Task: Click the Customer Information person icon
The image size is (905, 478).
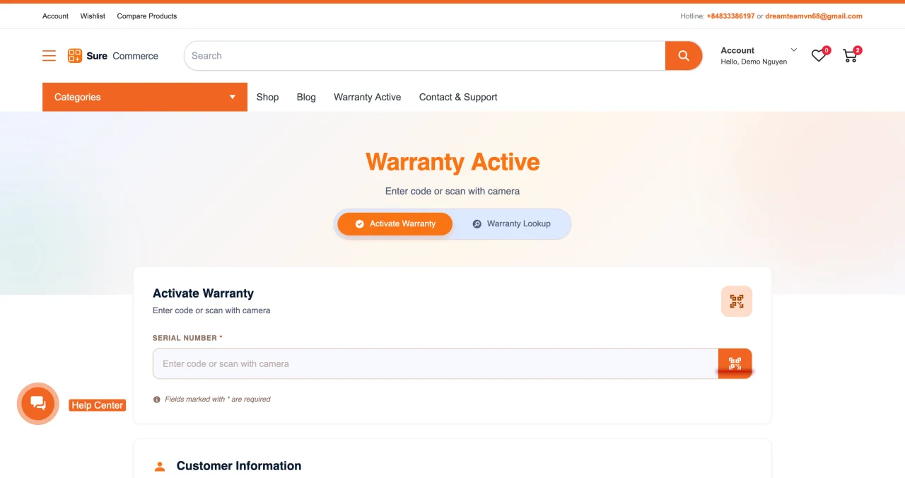Action: pyautogui.click(x=160, y=466)
